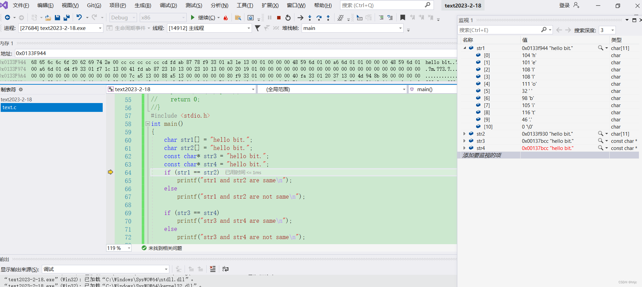
Task: Undo the last action
Action: coord(79,17)
